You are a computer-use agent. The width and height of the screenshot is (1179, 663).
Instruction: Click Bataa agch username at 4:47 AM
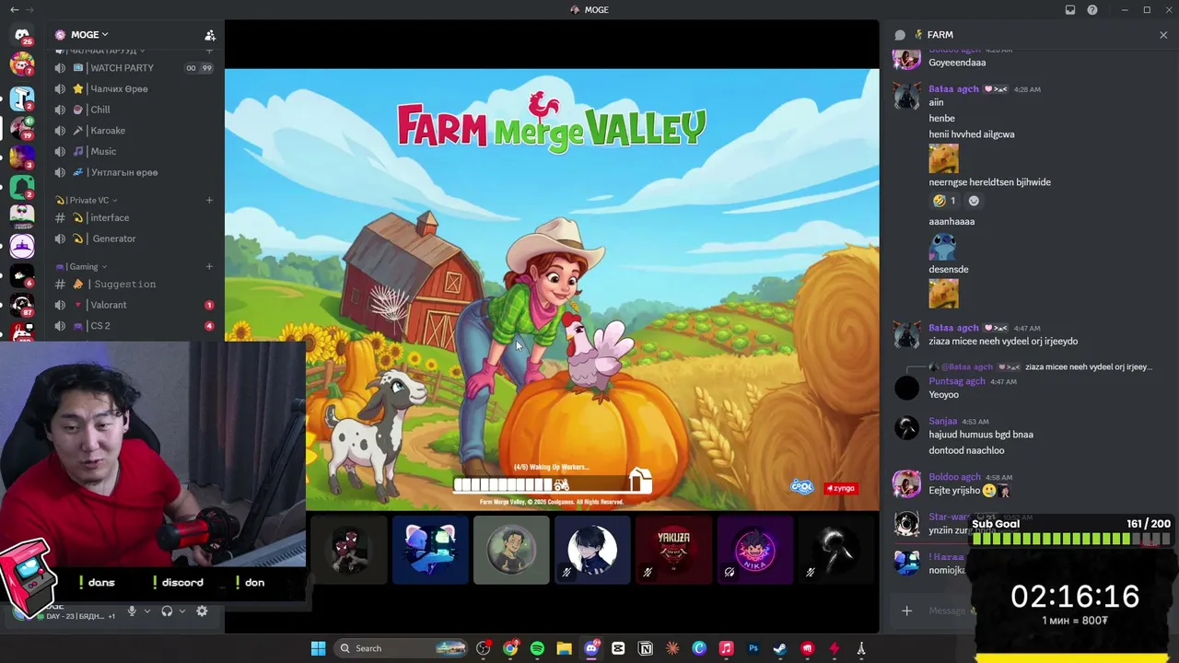coord(953,328)
